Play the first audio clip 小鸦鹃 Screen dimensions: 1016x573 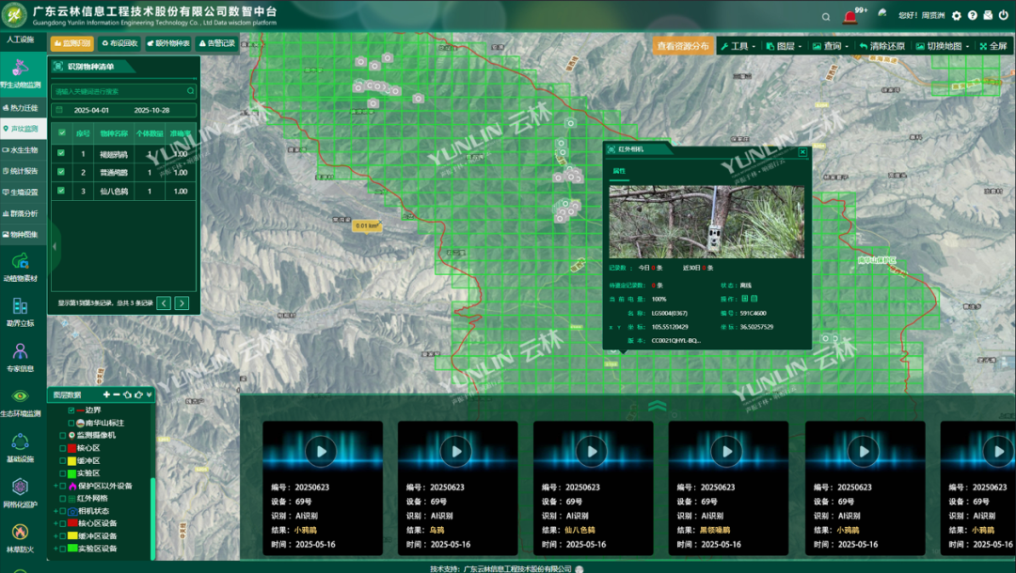coord(322,451)
